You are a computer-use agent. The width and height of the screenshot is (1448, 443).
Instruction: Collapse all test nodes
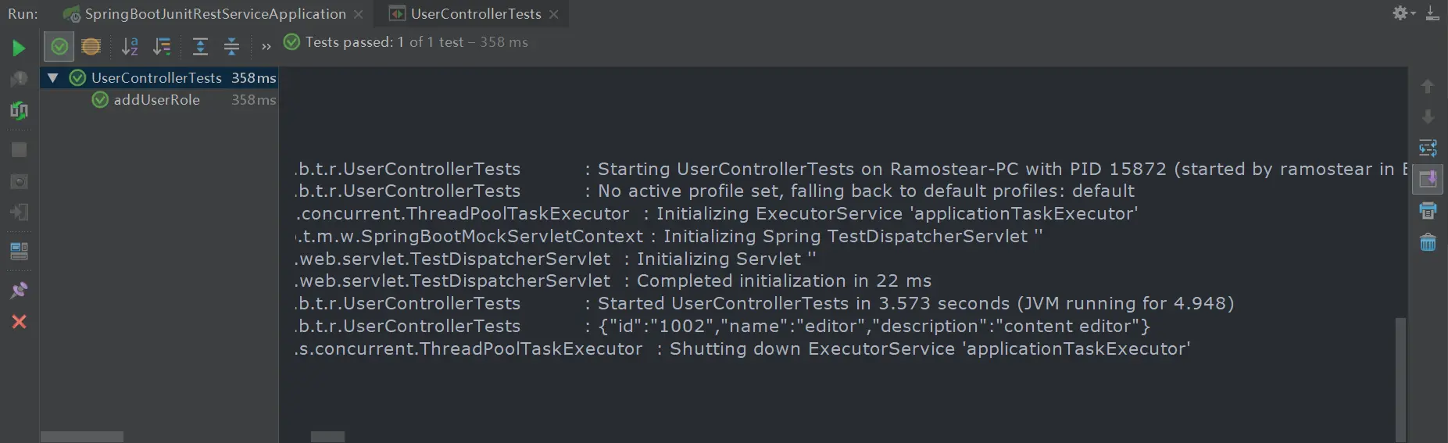point(231,47)
